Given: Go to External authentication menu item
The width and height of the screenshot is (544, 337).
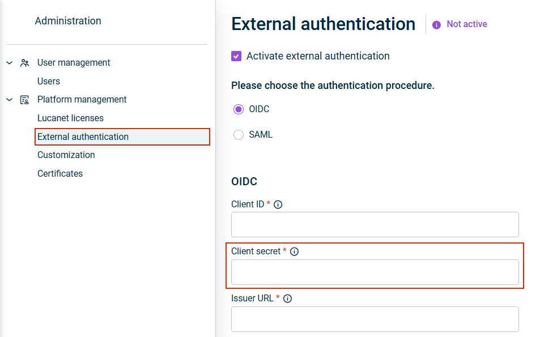Looking at the screenshot, I should 83,136.
